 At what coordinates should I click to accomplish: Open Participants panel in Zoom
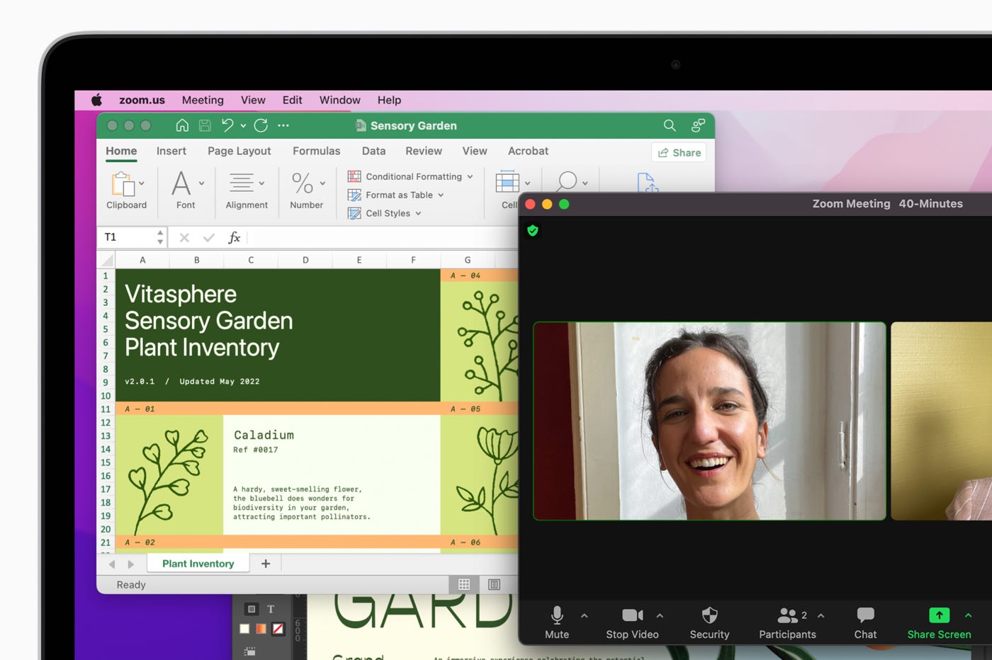tap(787, 623)
